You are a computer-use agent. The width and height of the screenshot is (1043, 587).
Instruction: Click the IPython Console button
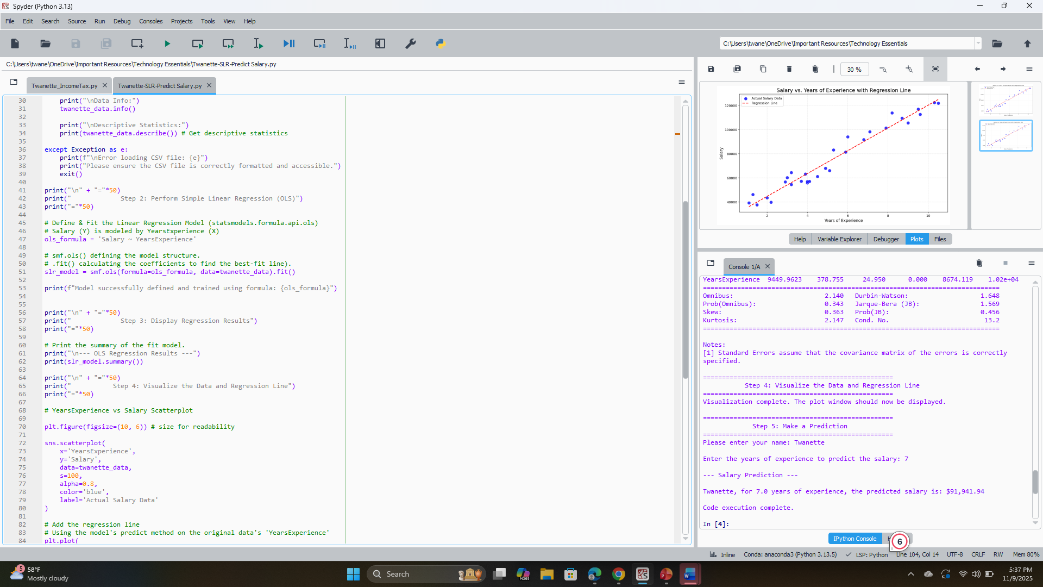click(x=854, y=539)
